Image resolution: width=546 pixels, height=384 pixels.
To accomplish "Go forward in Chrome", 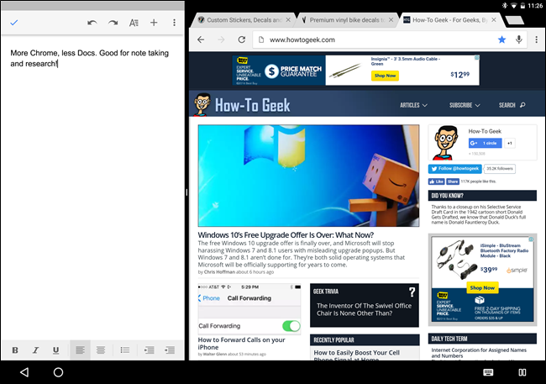I will coord(221,39).
